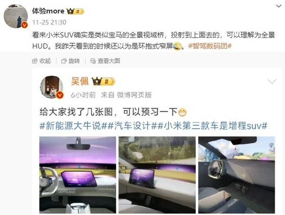Screen dimensions: 285x215
Task: Open the #小米第三款车是增程suv# topic
Action: click(212, 126)
